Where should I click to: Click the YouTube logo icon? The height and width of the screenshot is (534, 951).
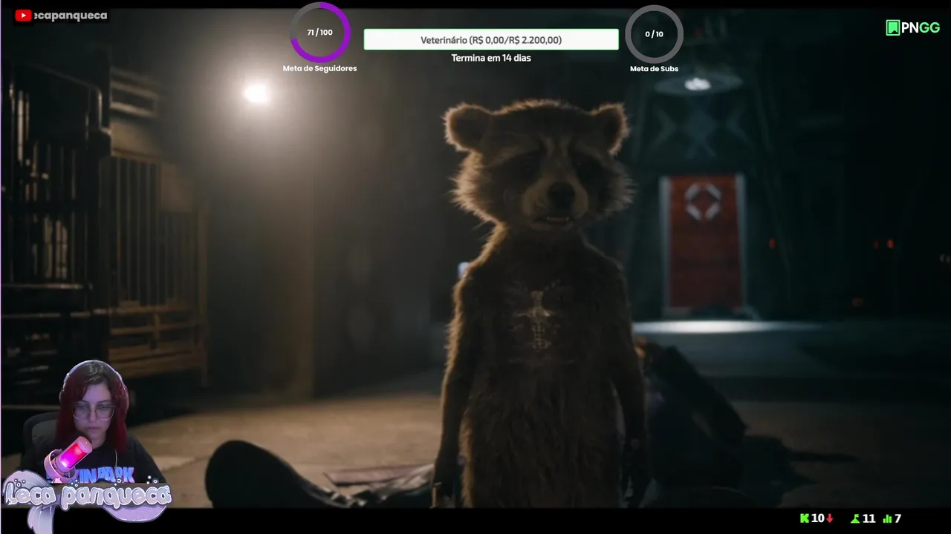(x=24, y=16)
